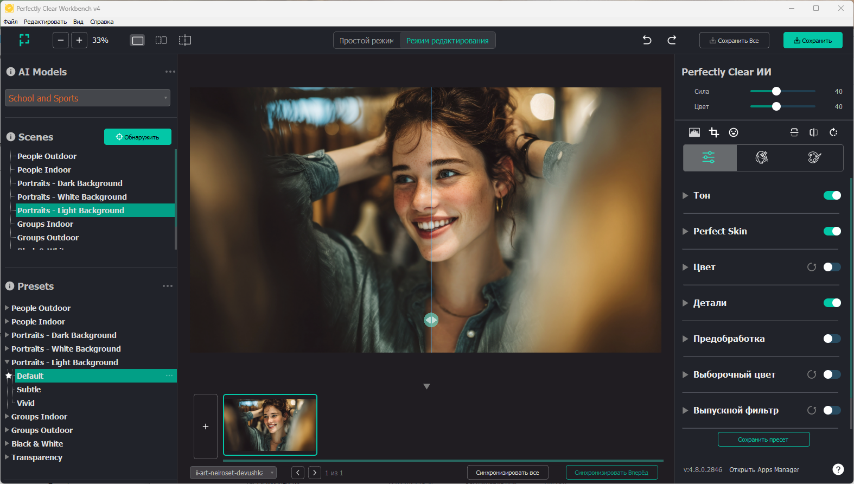Click the Обнаружить scene detect button
This screenshot has width=854, height=484.
(x=138, y=137)
